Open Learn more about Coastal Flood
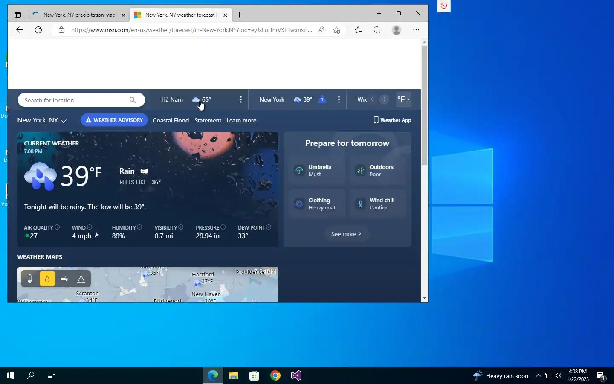614x384 pixels. coord(241,121)
